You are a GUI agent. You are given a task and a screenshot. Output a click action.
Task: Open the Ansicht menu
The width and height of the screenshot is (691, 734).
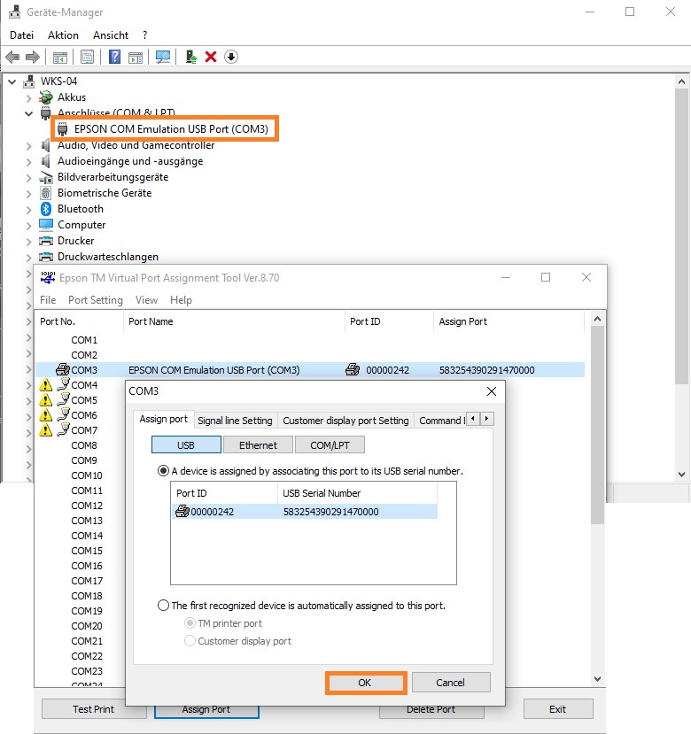pyautogui.click(x=111, y=35)
